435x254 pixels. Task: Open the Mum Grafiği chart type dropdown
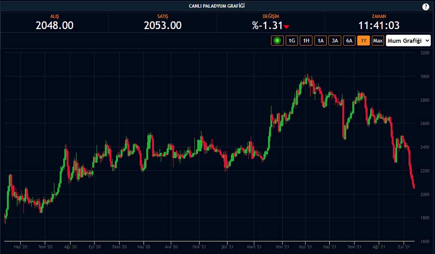coord(408,41)
